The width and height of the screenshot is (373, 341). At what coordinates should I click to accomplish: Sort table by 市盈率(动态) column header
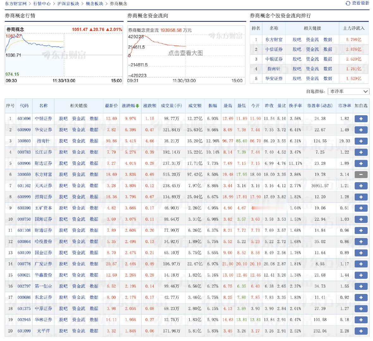point(320,106)
